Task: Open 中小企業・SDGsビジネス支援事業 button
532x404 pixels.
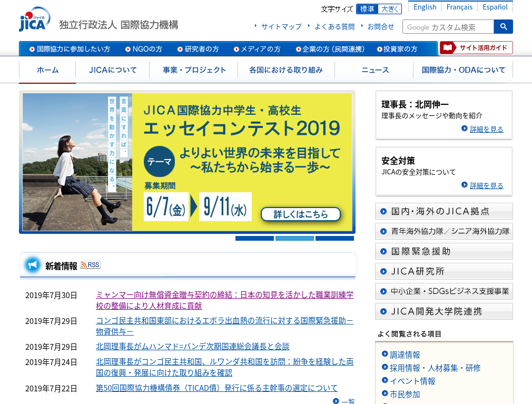Action: tap(444, 291)
